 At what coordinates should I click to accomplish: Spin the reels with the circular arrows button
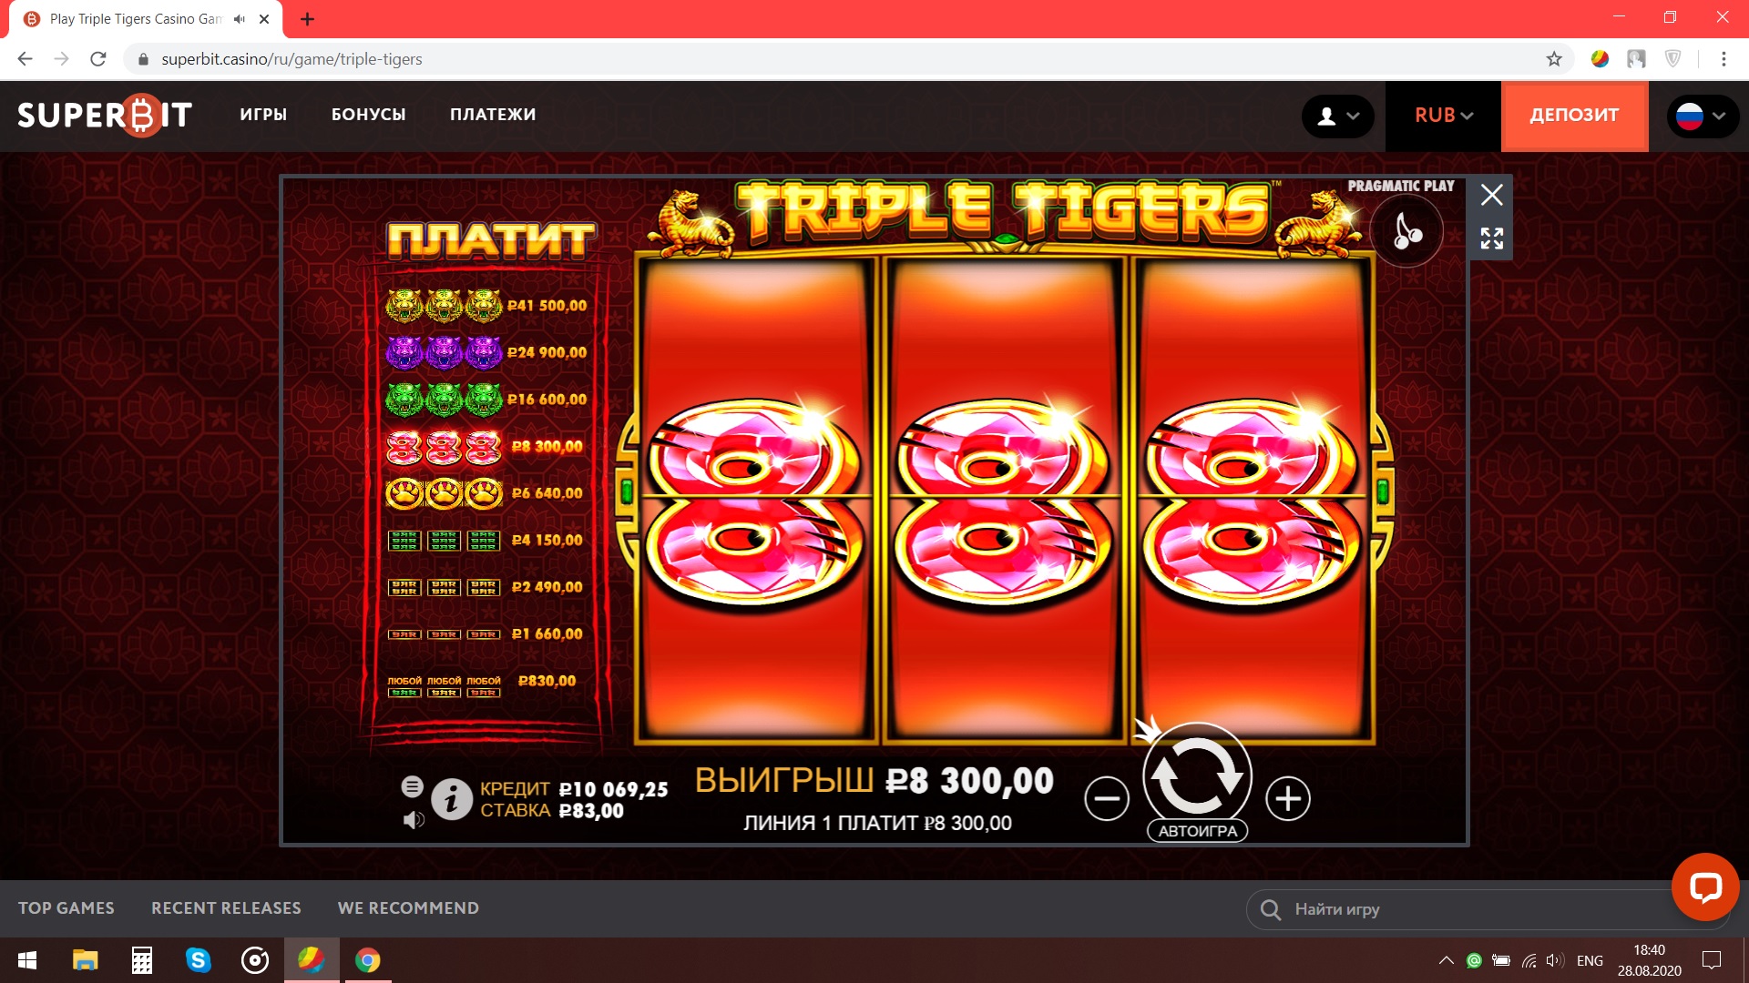coord(1197,775)
